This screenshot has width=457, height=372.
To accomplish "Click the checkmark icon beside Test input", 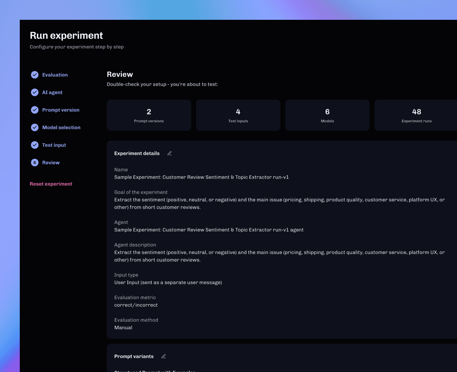I will coord(35,145).
